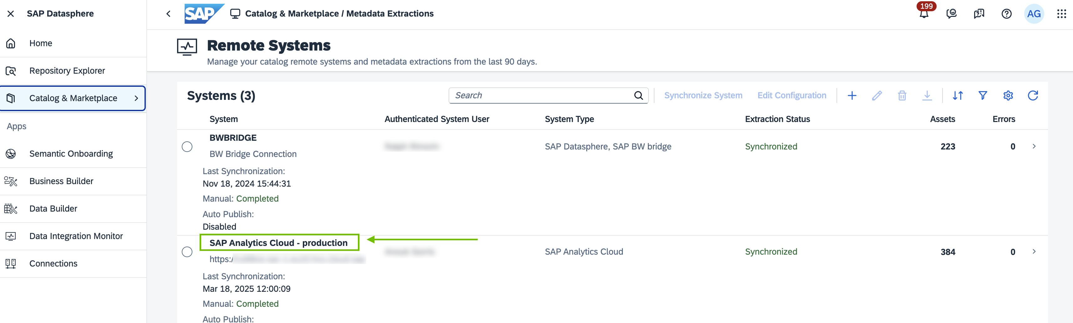Click Edit Configuration button
This screenshot has height=323, width=1073.
[791, 95]
